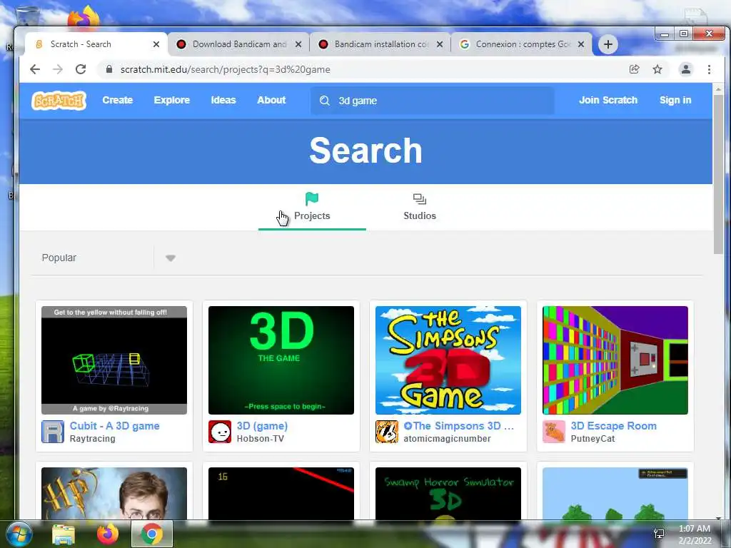Click the Harry Potter project thumbnail
731x548 pixels.
114,494
